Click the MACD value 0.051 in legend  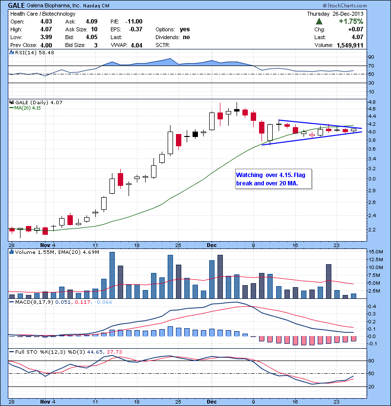(x=63, y=302)
